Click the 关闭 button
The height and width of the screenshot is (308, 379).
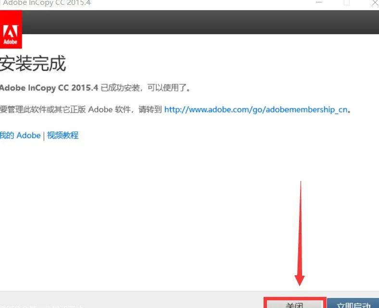[295, 303]
